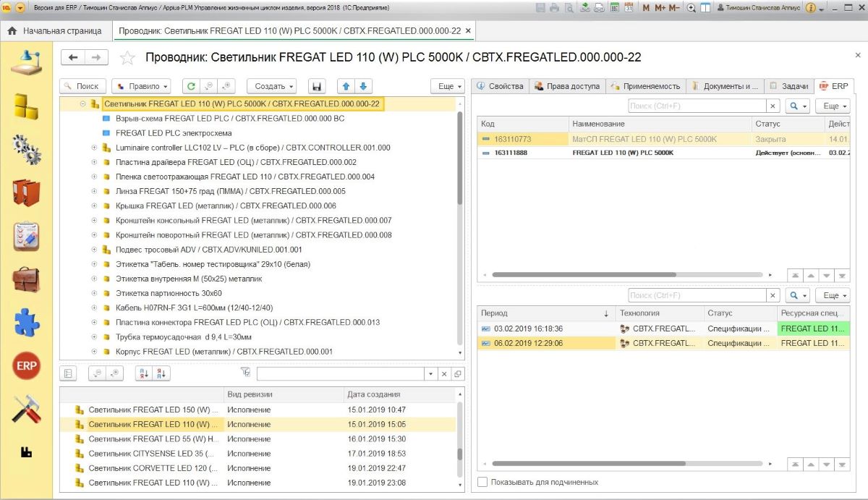The height and width of the screenshot is (500, 868).
Task: Open the hammer and tools sidebar section
Action: click(26, 410)
